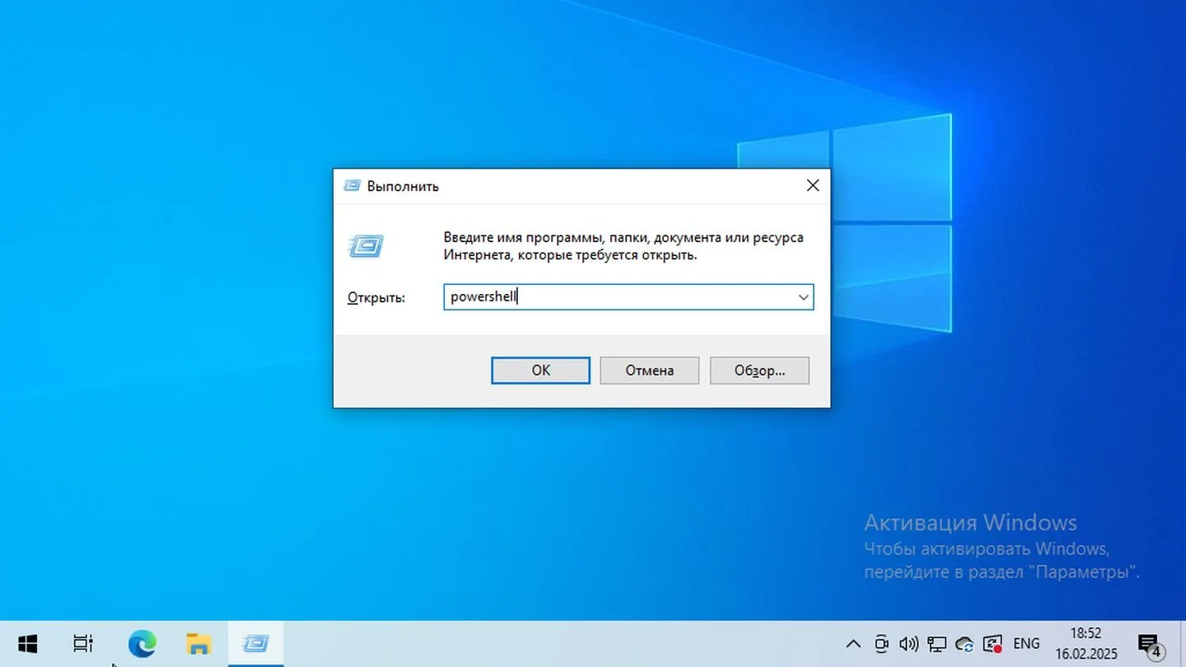
Task: Click the Отмена (Cancel) button
Action: pyautogui.click(x=649, y=371)
